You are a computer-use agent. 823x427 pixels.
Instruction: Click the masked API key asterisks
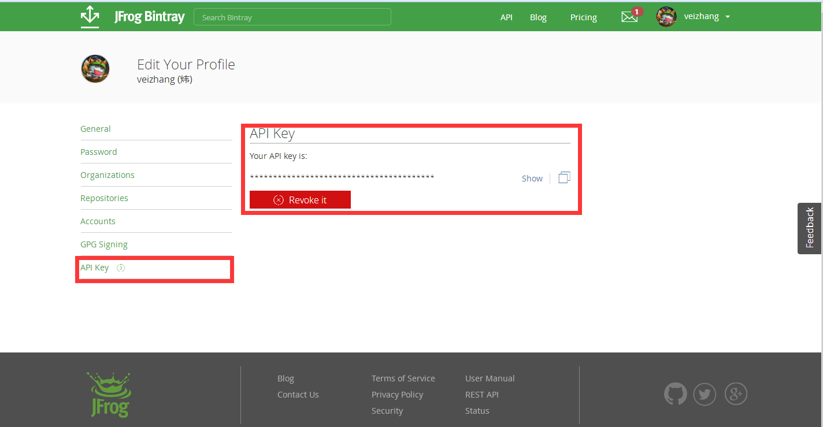[342, 176]
